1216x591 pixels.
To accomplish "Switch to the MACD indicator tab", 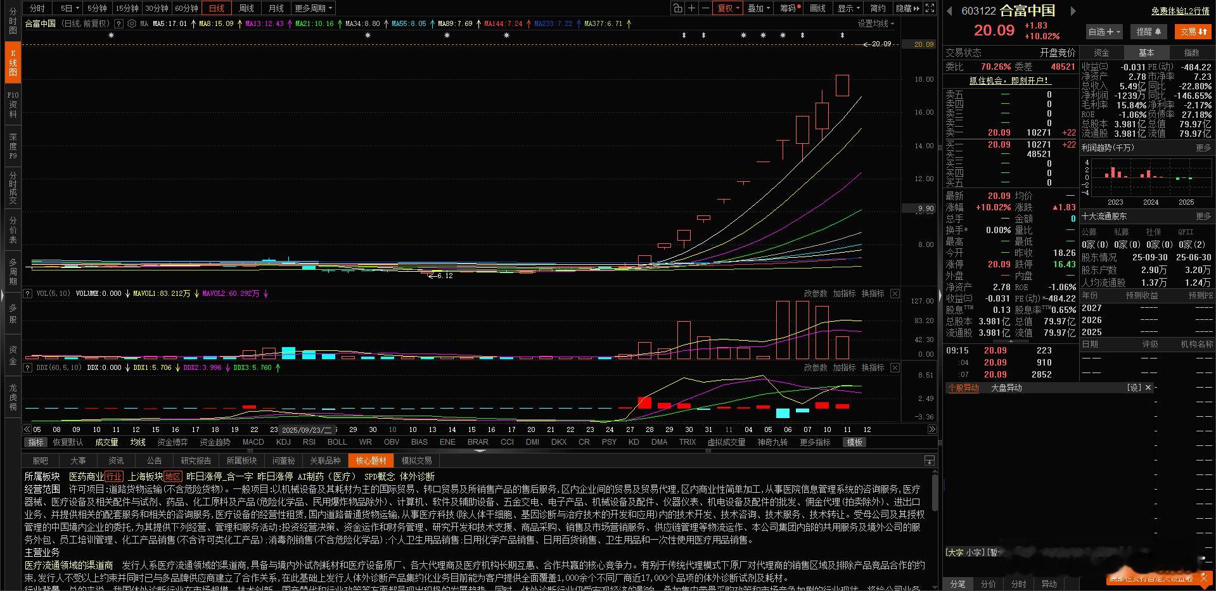I will [253, 442].
